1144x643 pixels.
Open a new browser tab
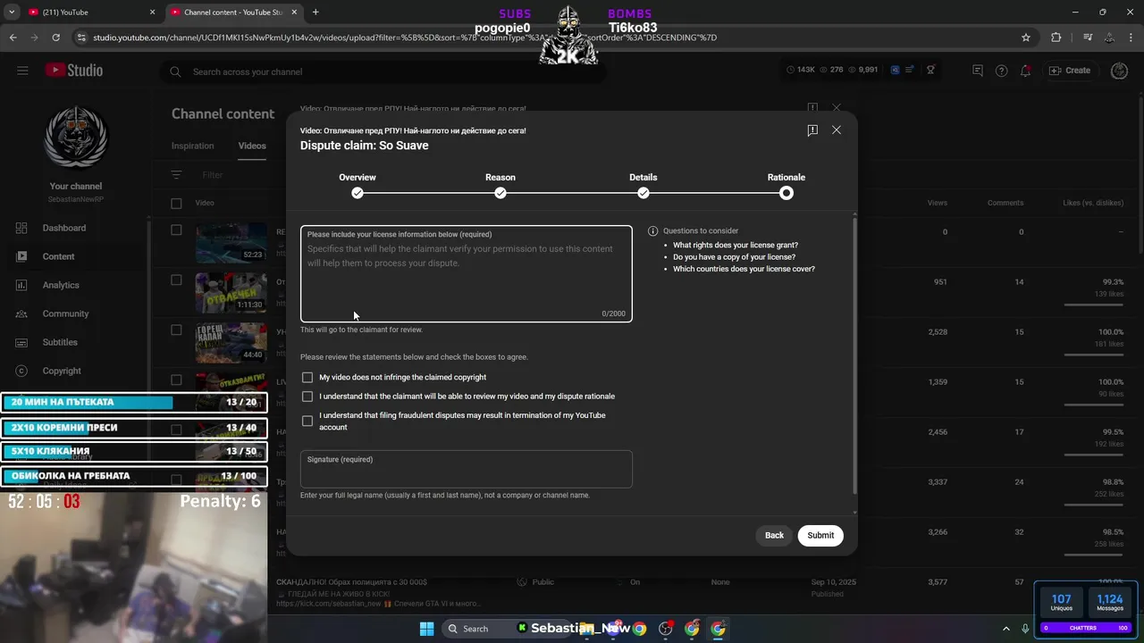click(315, 13)
